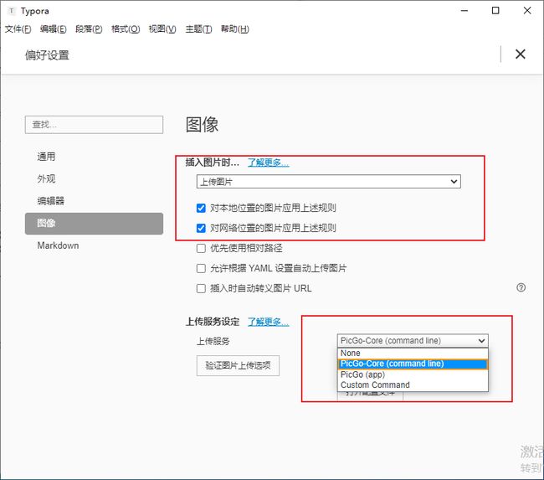Select the Markdown settings category
Viewport: 544px width, 480px height.
pos(94,245)
